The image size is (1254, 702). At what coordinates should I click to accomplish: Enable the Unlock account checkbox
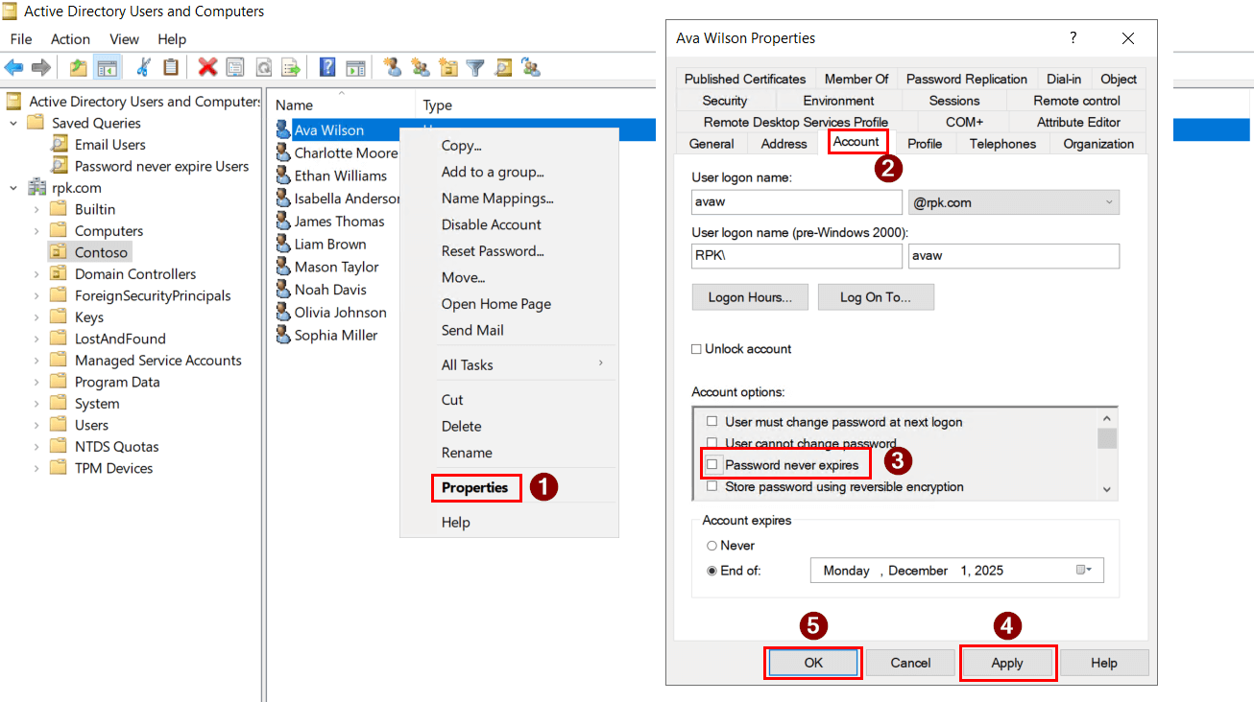(696, 348)
